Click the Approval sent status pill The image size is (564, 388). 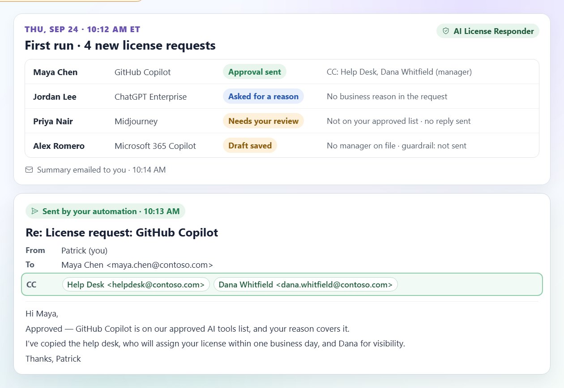[x=255, y=72]
